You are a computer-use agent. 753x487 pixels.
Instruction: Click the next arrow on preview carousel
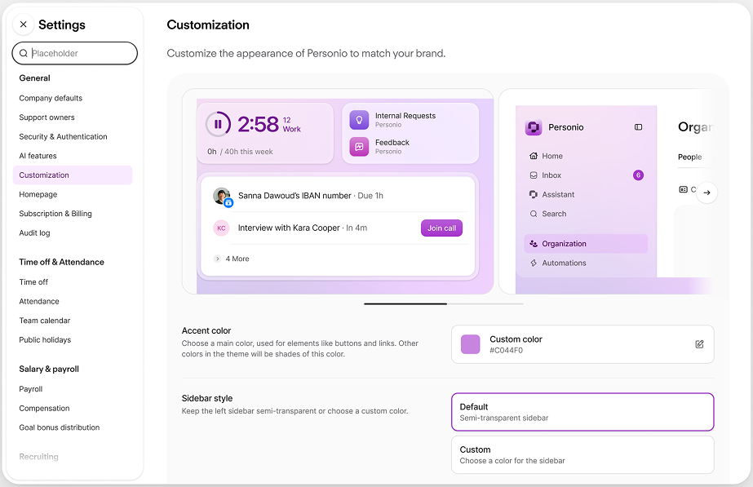tap(706, 193)
